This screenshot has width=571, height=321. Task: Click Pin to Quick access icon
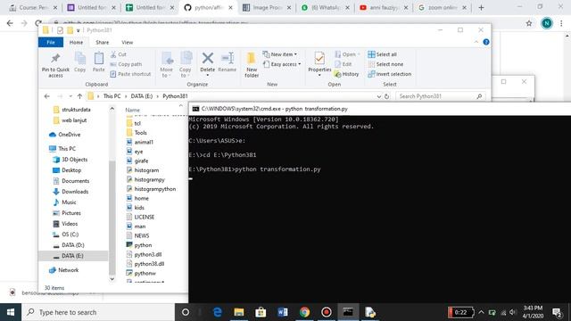[55, 59]
